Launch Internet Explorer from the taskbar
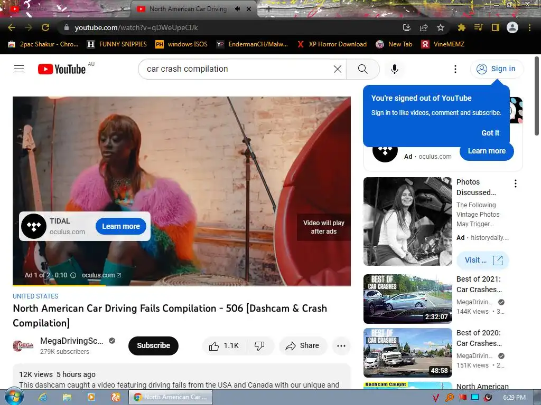This screenshot has width=541, height=405. click(x=42, y=397)
